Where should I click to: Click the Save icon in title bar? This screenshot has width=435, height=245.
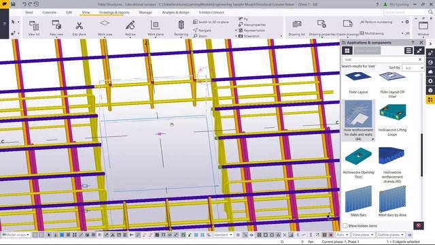(x=13, y=4)
